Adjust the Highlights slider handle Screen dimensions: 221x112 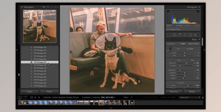180,70
